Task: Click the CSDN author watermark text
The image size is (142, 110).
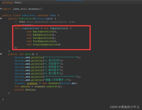Action: pos(125,107)
